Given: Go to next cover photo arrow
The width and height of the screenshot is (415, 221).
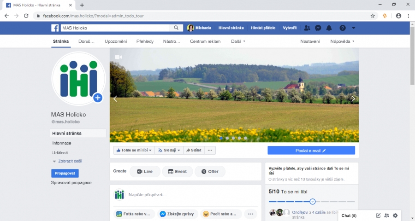Looking at the screenshot, I should (353, 99).
